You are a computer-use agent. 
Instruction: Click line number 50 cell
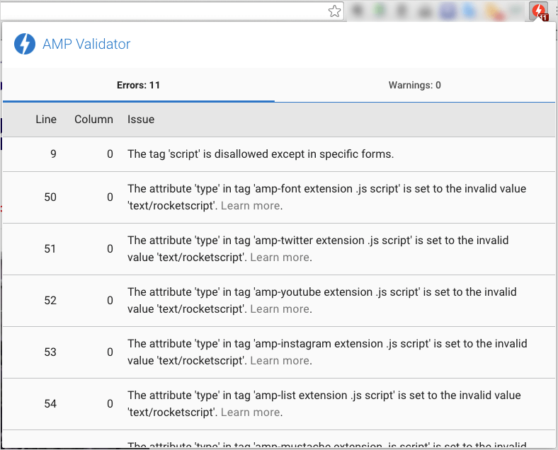point(50,197)
